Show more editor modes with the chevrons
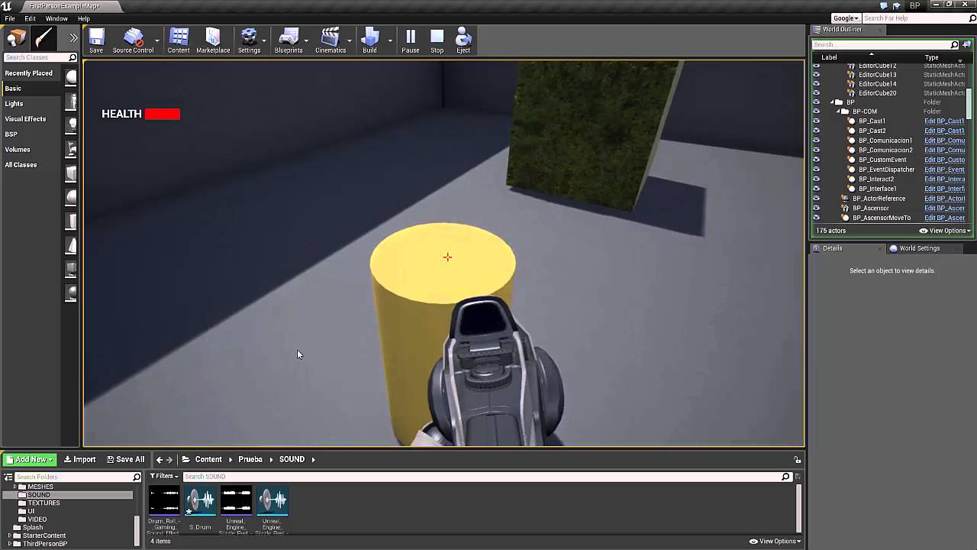 click(73, 38)
